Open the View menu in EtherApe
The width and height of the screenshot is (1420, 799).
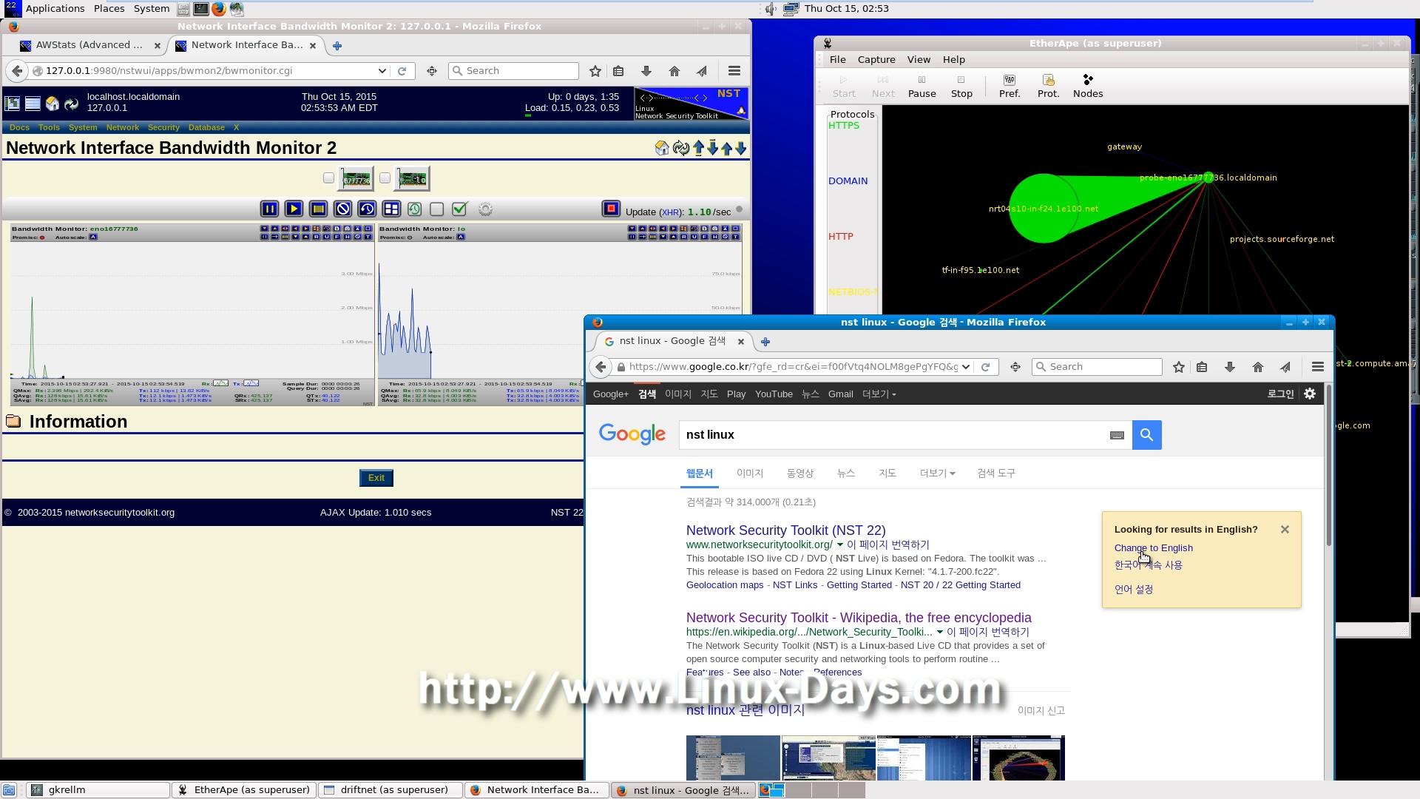(919, 60)
